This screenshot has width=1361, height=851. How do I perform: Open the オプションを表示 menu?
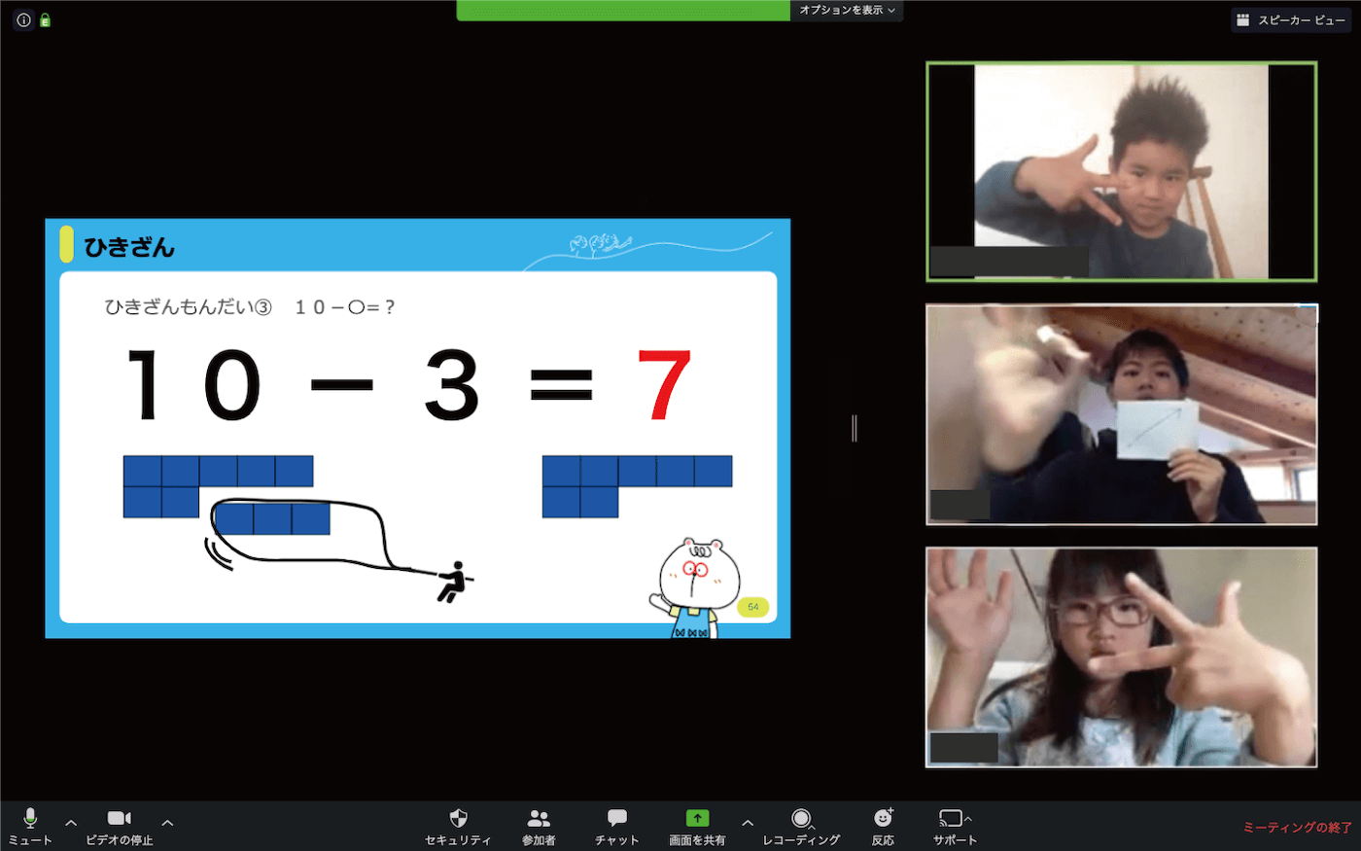pos(847,10)
